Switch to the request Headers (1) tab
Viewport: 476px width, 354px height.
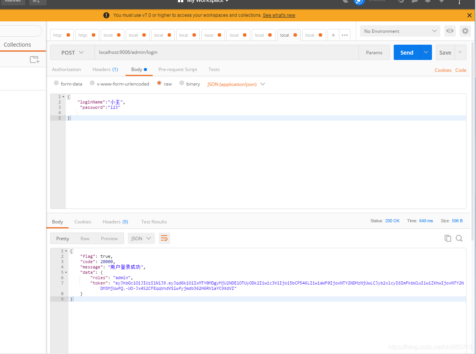[105, 70]
